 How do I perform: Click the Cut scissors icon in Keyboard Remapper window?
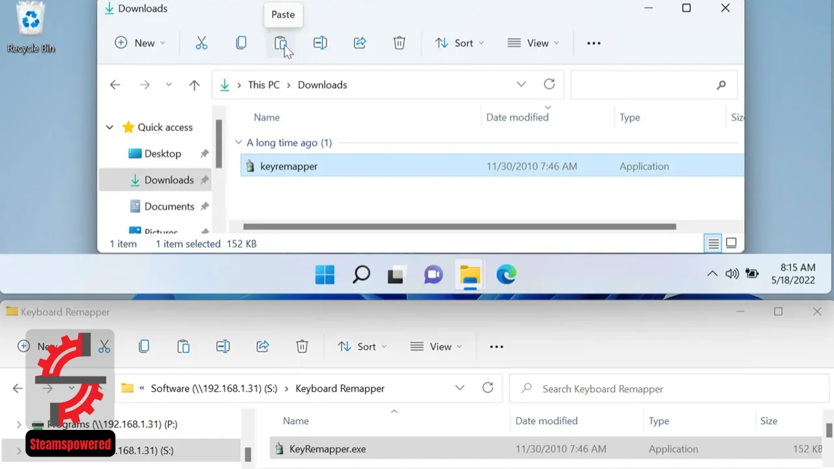coord(104,347)
